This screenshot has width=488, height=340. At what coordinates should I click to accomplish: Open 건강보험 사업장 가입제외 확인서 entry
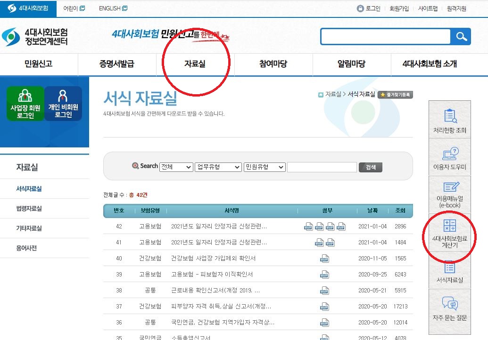[213, 258]
